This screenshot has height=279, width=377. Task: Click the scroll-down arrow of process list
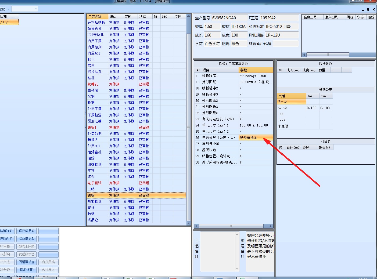(188, 223)
